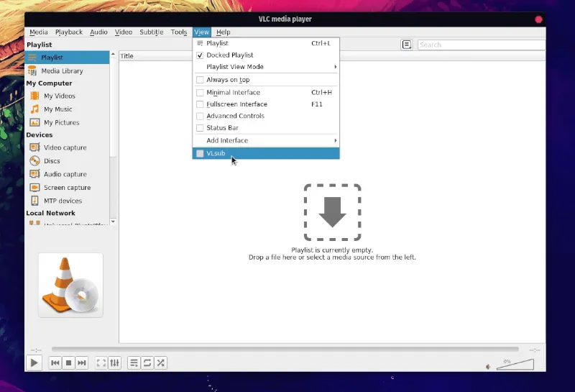Change playlist view icon beside search

[407, 45]
